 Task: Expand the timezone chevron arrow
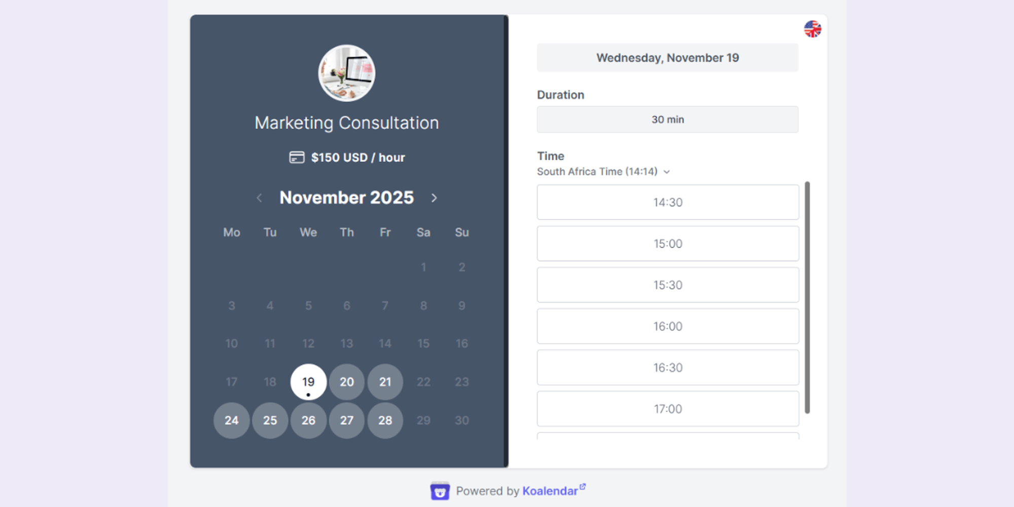click(x=667, y=172)
